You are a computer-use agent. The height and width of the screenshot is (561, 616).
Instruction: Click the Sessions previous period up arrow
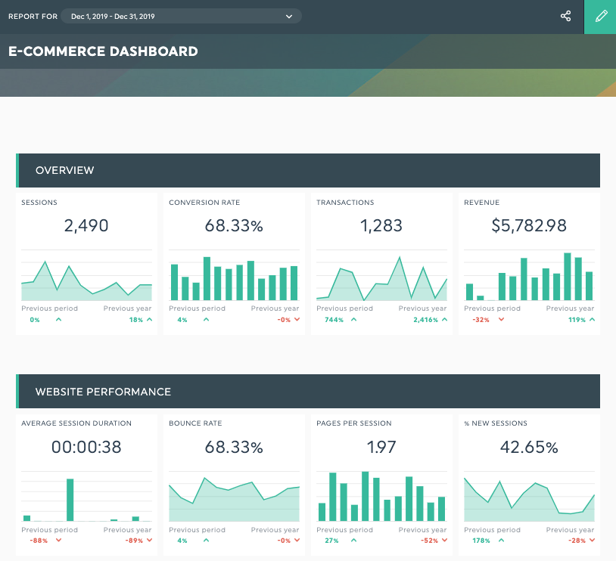click(x=58, y=320)
